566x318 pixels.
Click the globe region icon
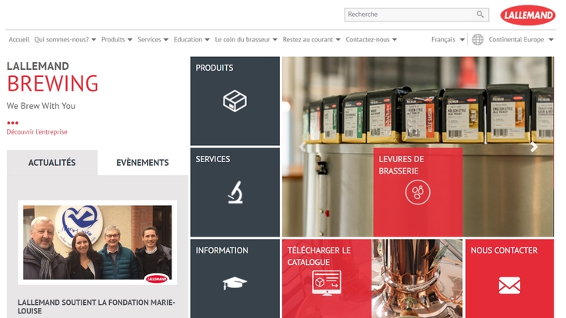pos(478,39)
